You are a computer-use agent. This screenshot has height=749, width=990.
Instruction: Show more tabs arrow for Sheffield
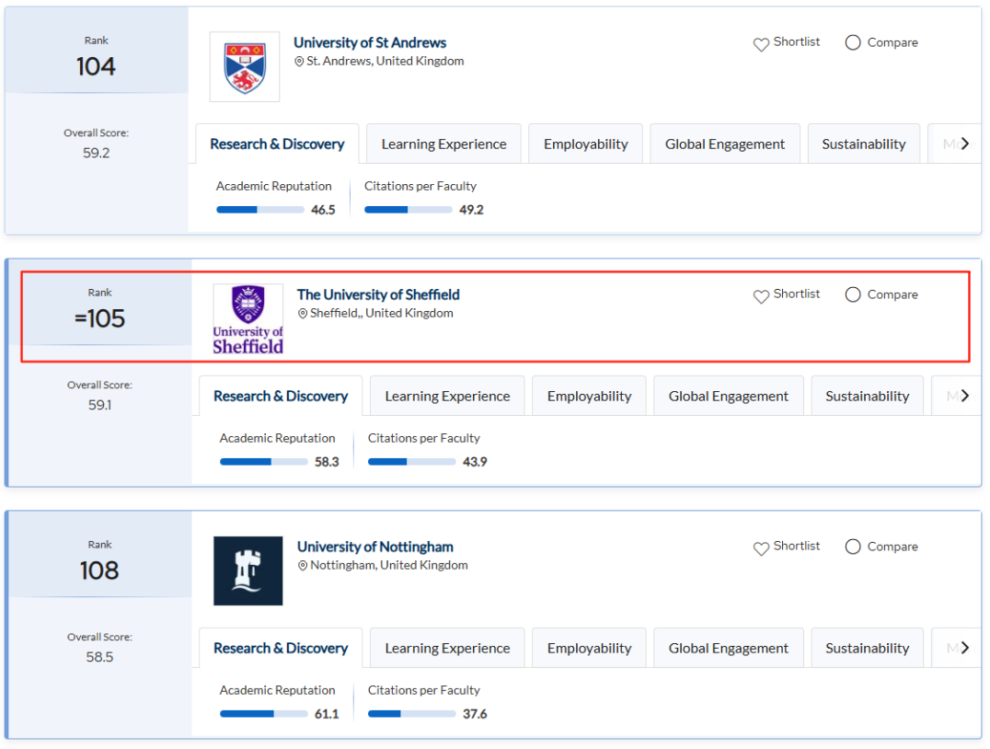pos(965,396)
